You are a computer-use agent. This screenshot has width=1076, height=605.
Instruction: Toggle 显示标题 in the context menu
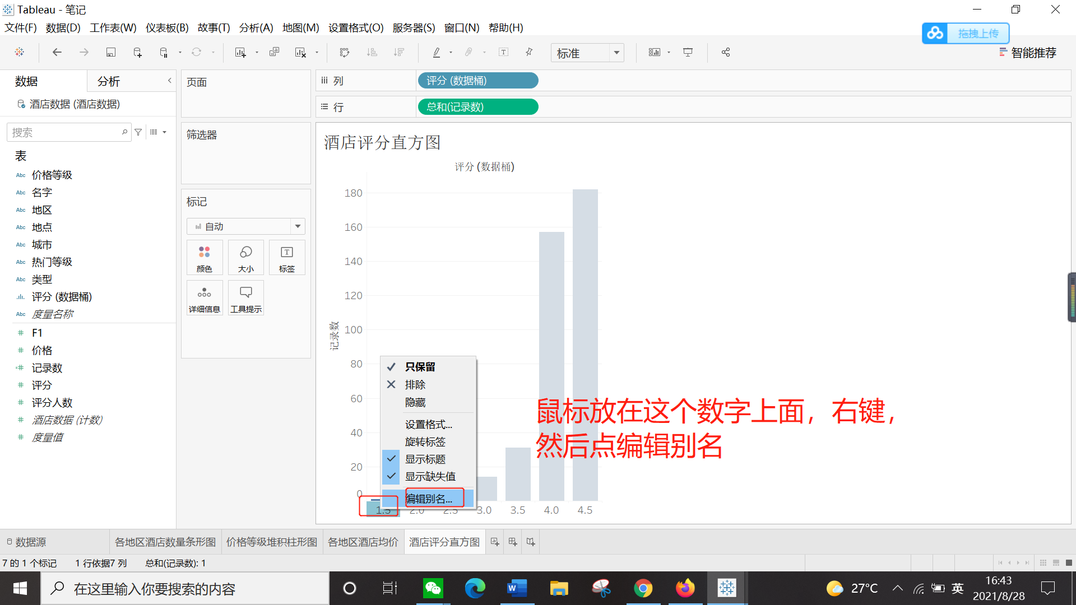point(425,459)
